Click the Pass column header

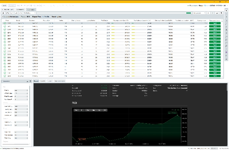click(7, 21)
